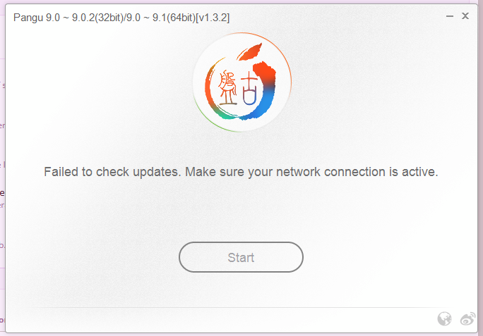Select the Pangu version title text

click(x=121, y=18)
